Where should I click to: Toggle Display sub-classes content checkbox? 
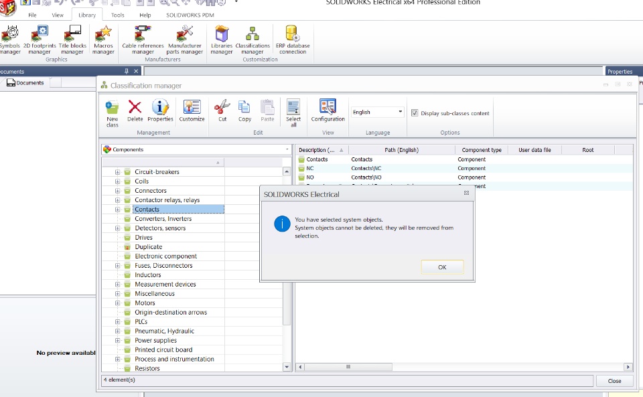click(415, 113)
